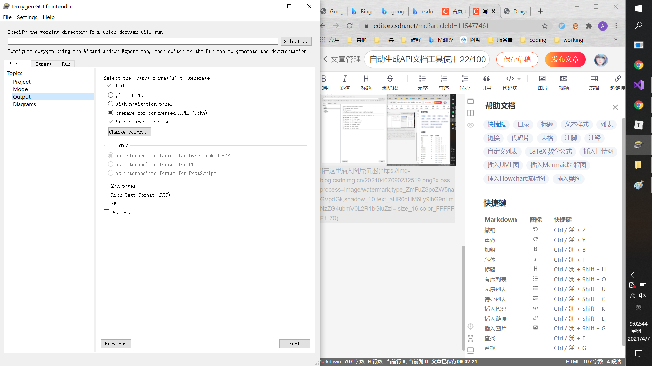Check the Man pages option
Viewport: 652px width, 366px height.
(107, 186)
